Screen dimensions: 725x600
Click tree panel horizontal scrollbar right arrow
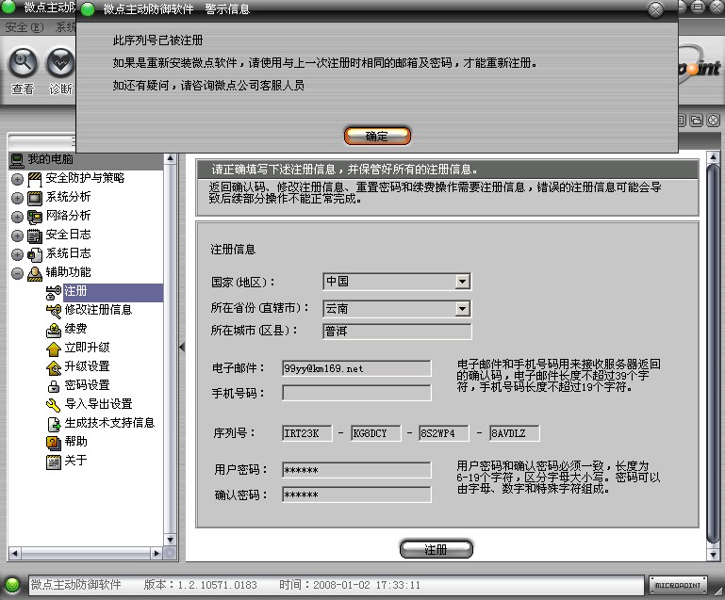[157, 553]
